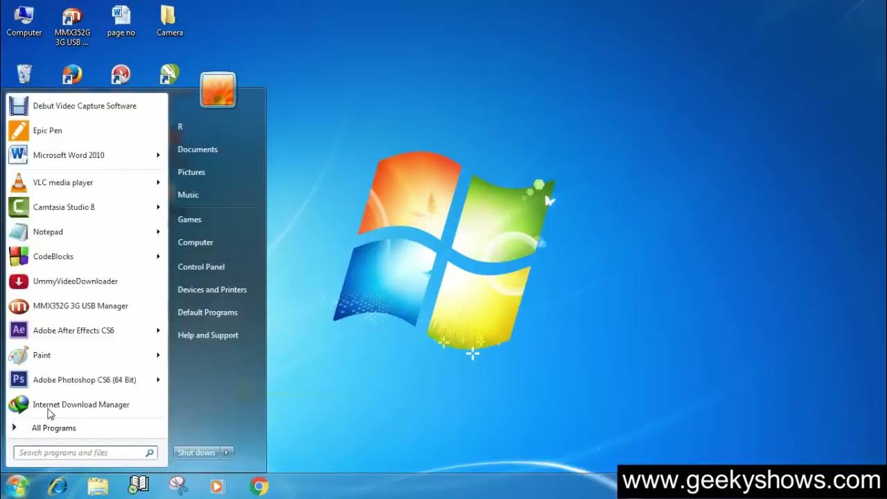
Task: Click the user account picture in Start menu
Action: 218,90
